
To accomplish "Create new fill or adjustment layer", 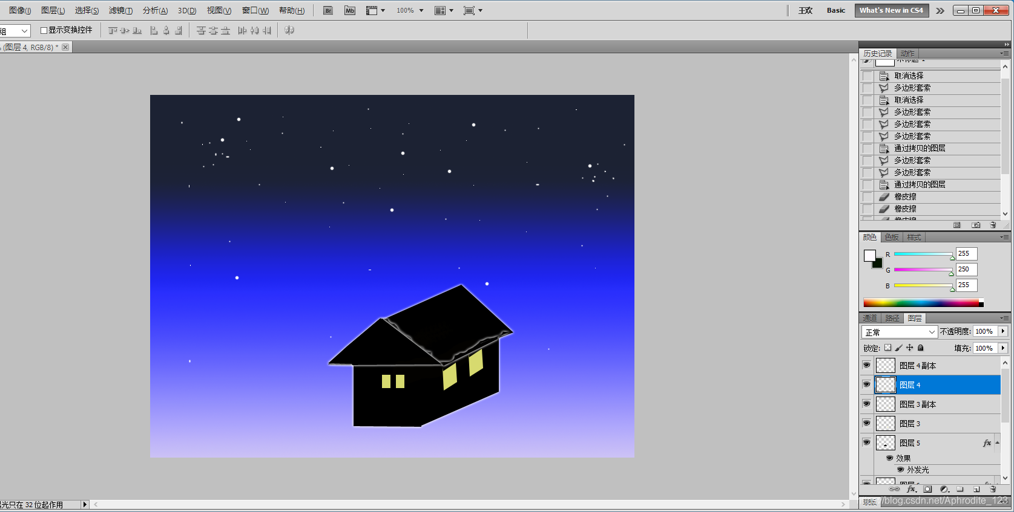I will (944, 489).
